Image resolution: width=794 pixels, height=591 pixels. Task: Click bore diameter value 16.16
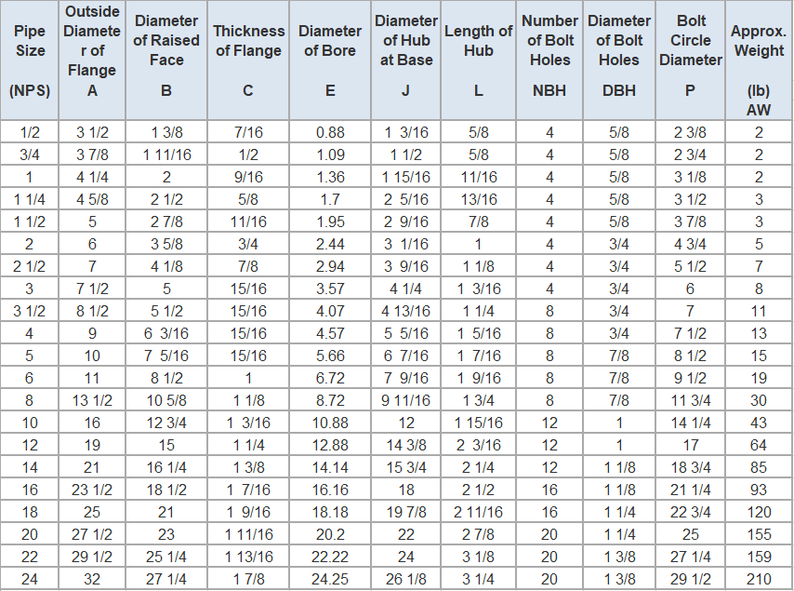pos(330,490)
